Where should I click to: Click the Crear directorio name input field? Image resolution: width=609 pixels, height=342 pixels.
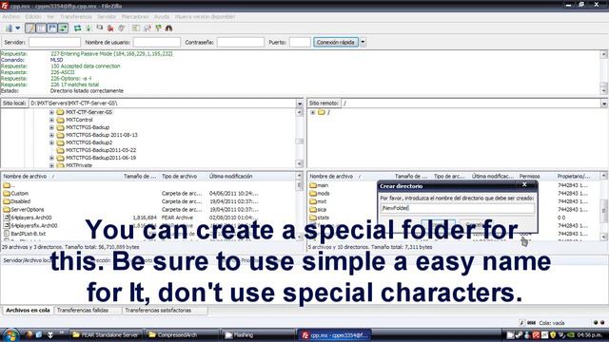457,208
